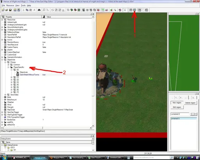Viewport: 200px width, 160px height.
Task: Open the Tools menu
Action: pos(23,5)
